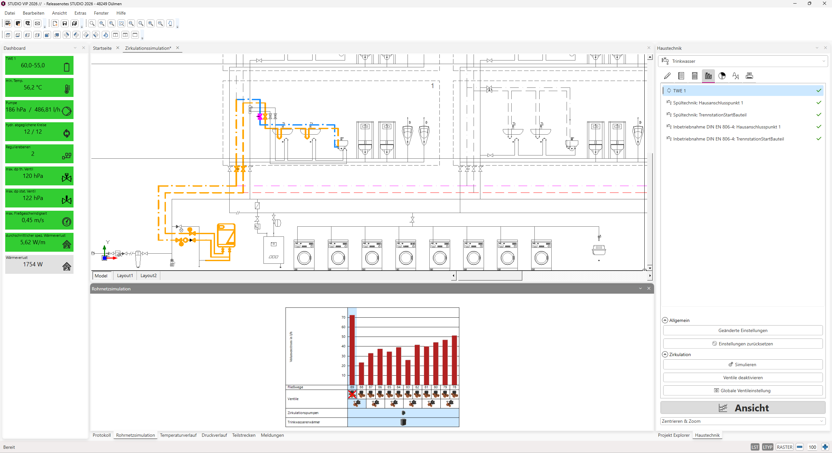
Task: Switch to the Layout1 tab
Action: click(x=125, y=275)
